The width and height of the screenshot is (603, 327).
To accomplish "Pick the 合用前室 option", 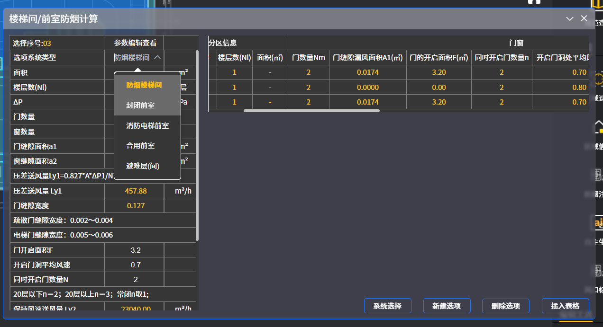I will [x=140, y=146].
